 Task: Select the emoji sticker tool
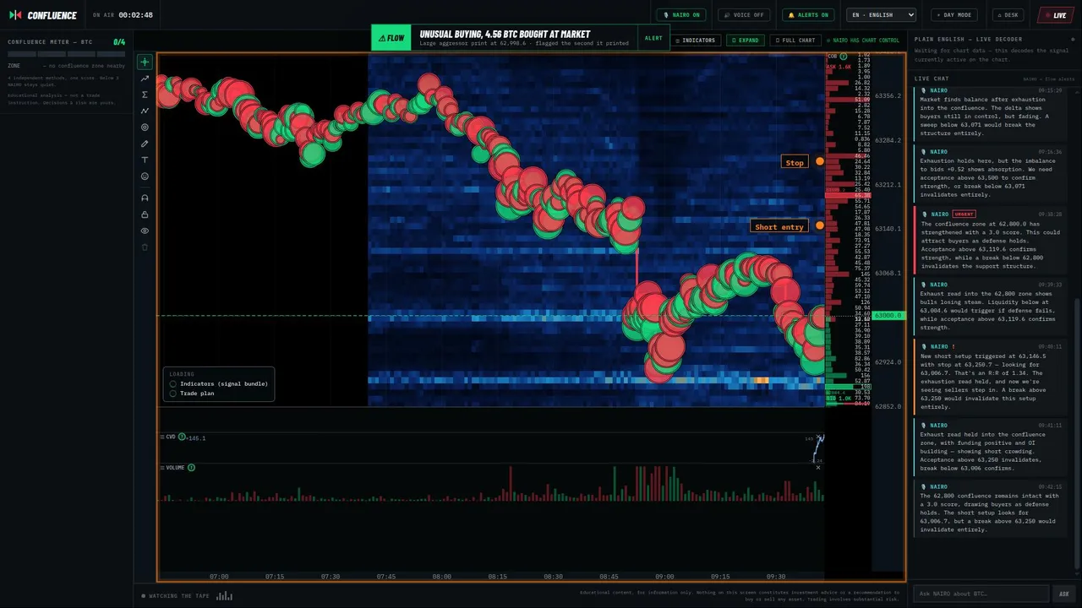(145, 176)
